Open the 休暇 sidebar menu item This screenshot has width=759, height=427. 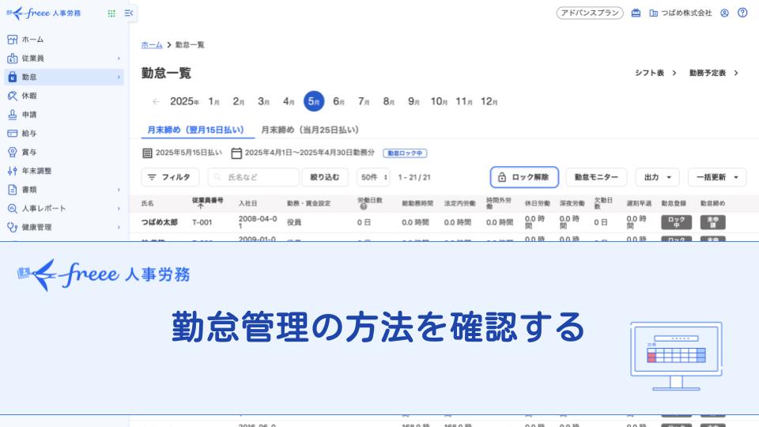coord(64,96)
